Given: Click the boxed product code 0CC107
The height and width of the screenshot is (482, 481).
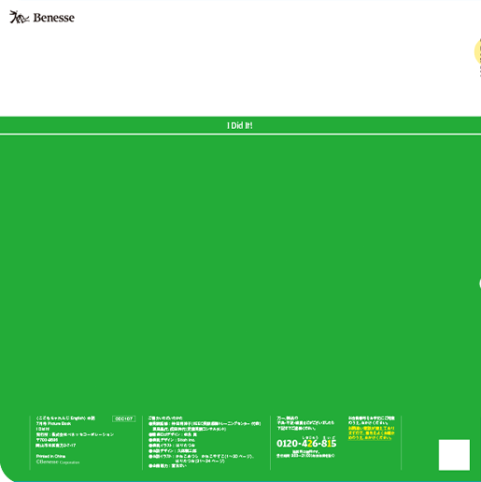Looking at the screenshot, I should [x=124, y=418].
